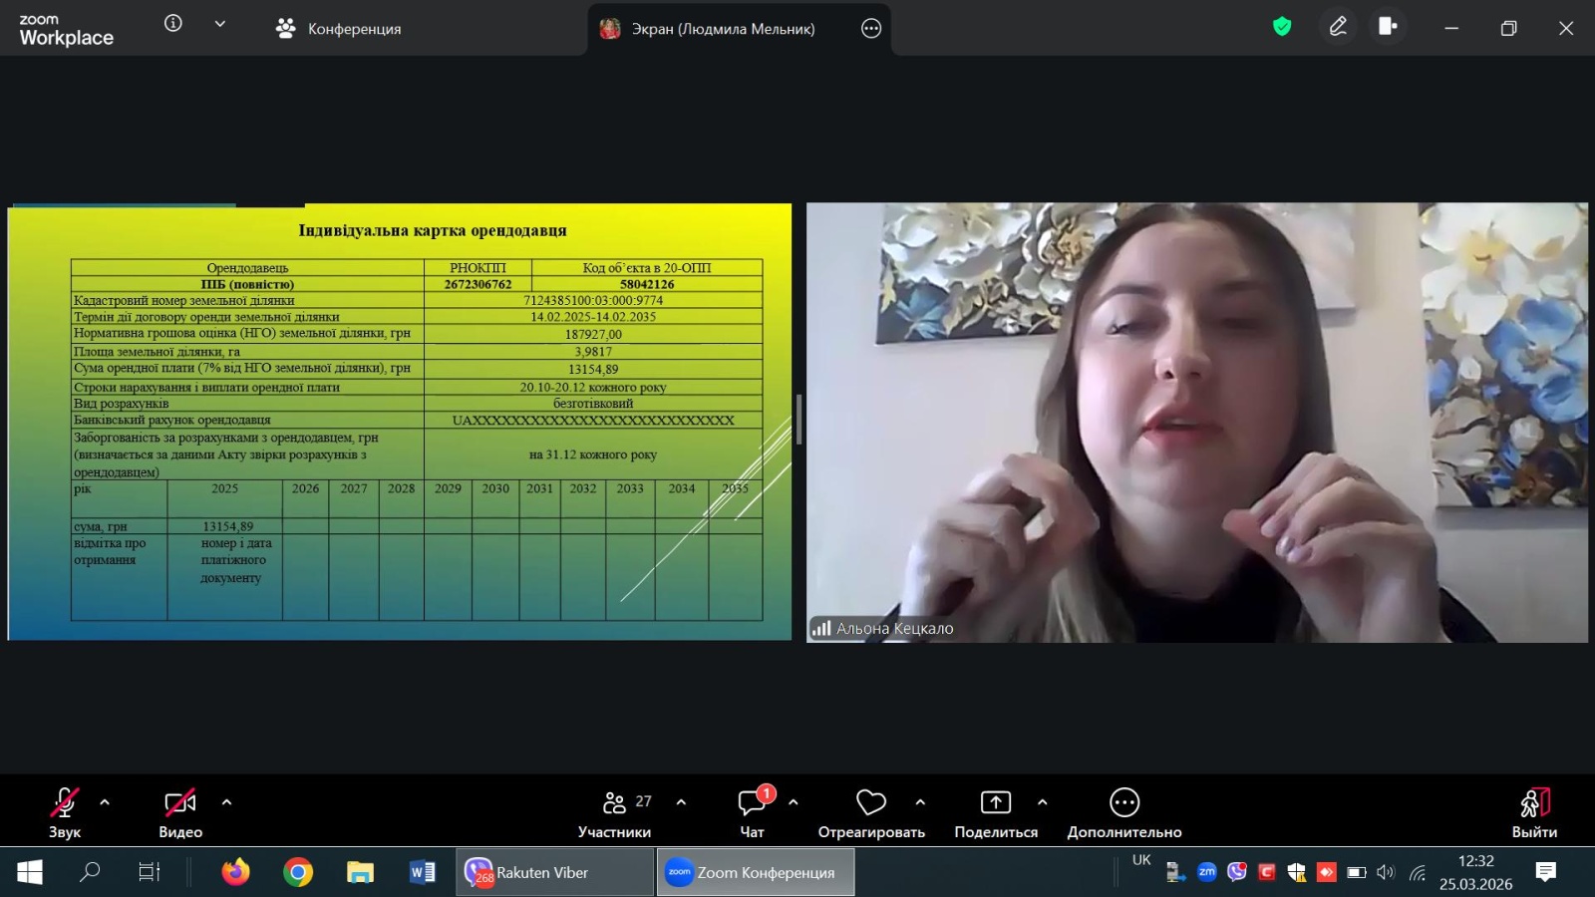Switch to the Конференция tab
The image size is (1595, 897).
339,29
